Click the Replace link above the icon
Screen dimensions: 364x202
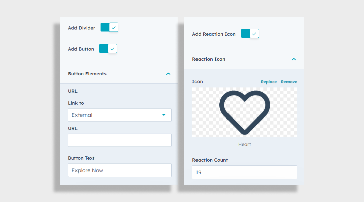[x=269, y=82]
